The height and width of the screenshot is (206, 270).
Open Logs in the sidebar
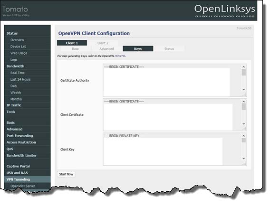pyautogui.click(x=14, y=60)
